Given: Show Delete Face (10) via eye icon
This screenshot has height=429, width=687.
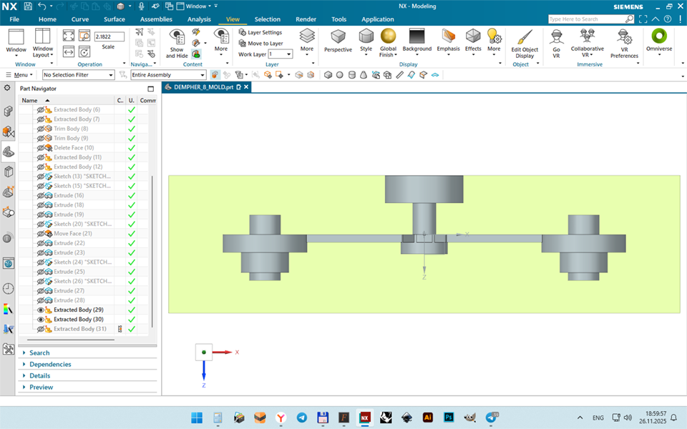Looking at the screenshot, I should [41, 148].
